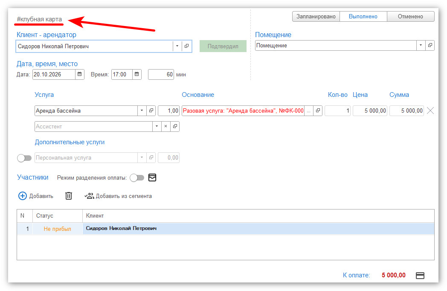Click the Сумма field in service row

click(x=406, y=111)
